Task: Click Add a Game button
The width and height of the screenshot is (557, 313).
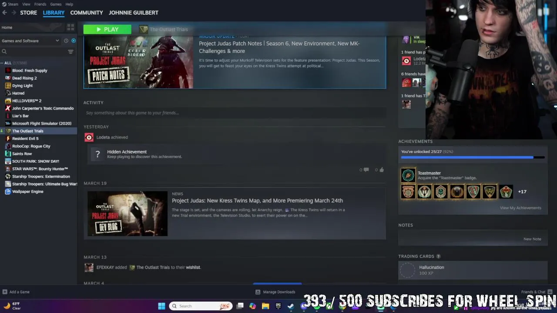Action: pyautogui.click(x=16, y=292)
